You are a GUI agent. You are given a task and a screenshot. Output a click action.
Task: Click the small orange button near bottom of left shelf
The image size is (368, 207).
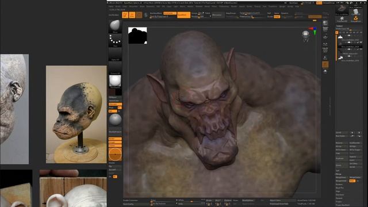pos(115,177)
